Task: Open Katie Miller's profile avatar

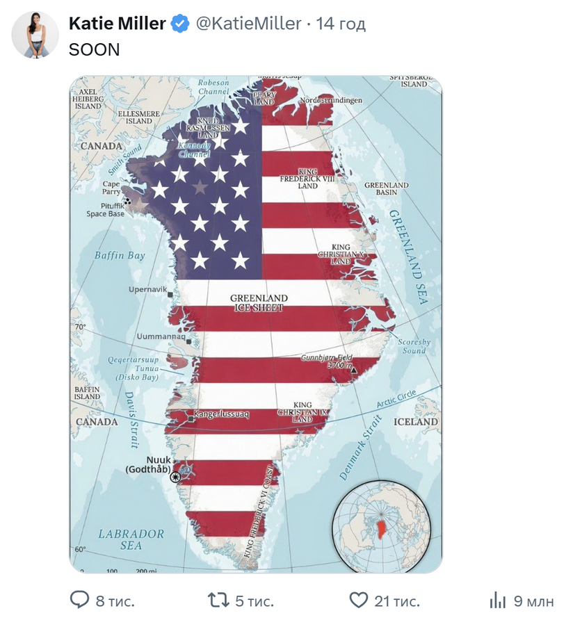Action: [x=35, y=35]
